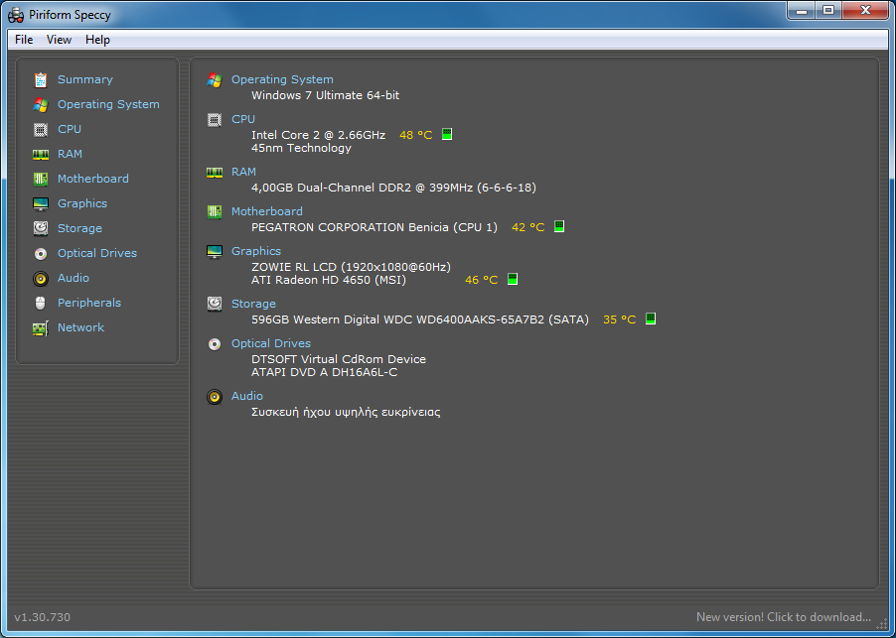Click the CPU chip icon in summary panel
The width and height of the screenshot is (896, 638).
click(x=215, y=120)
